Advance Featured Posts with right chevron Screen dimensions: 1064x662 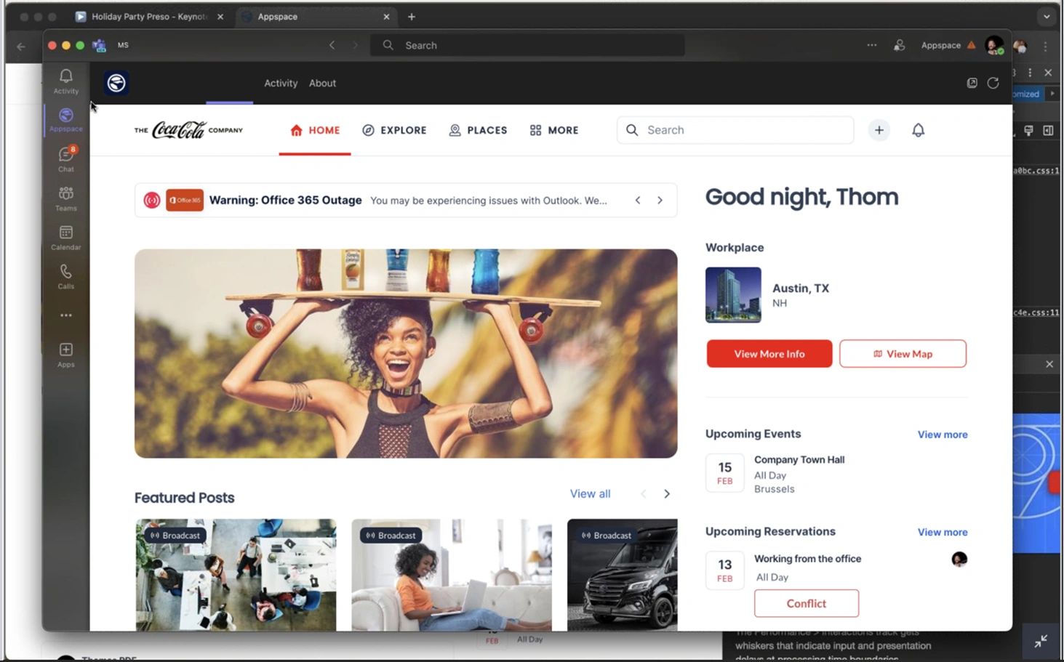pyautogui.click(x=666, y=494)
